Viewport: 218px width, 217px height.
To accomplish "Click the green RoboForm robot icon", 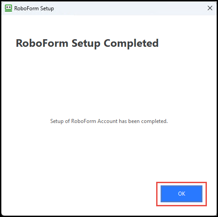I will (8, 8).
